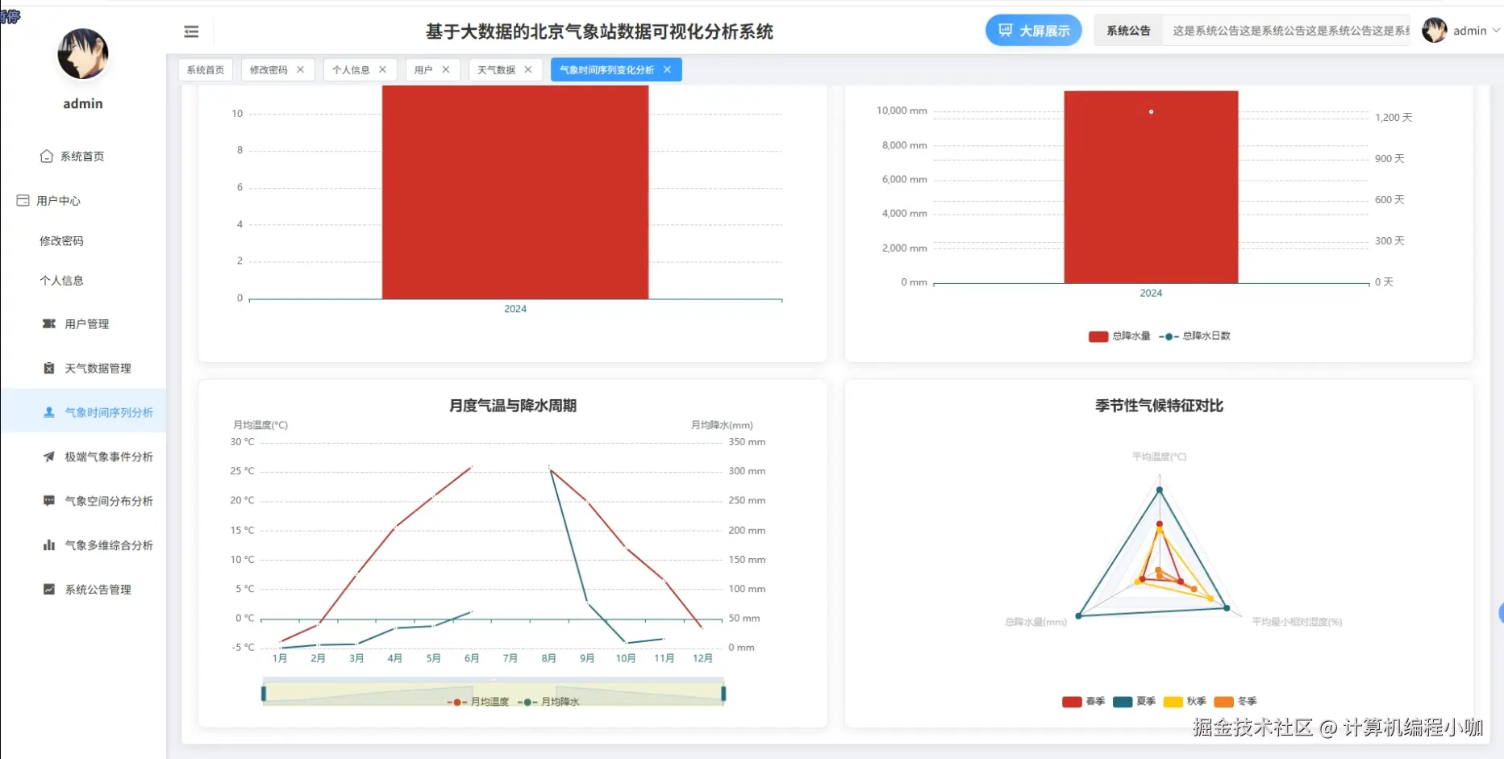
Task: Toggle the 秋季 radar legend item
Action: (x=1185, y=702)
